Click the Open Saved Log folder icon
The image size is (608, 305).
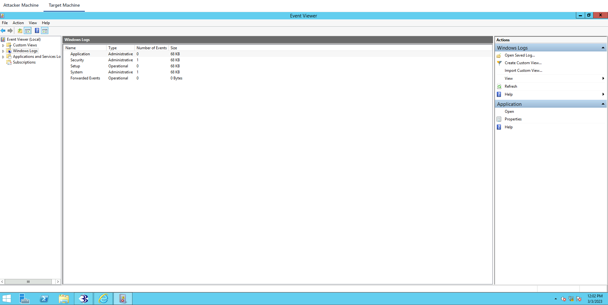499,56
